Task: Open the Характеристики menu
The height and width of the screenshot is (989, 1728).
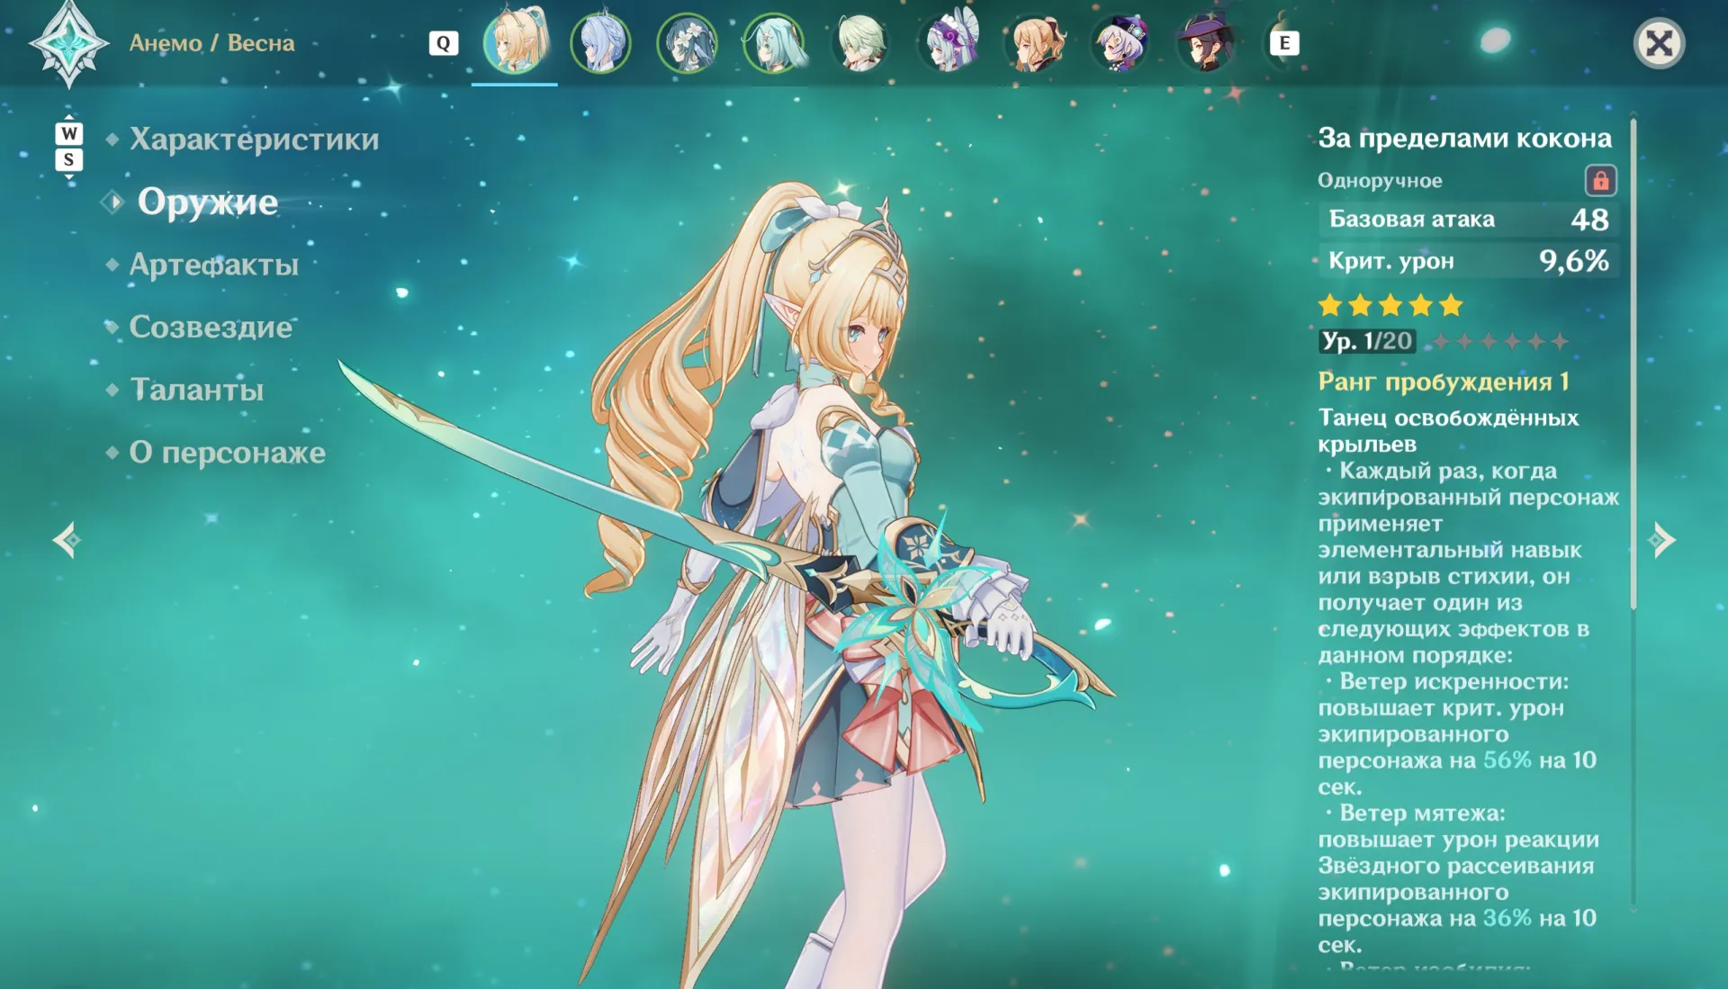Action: 254,139
